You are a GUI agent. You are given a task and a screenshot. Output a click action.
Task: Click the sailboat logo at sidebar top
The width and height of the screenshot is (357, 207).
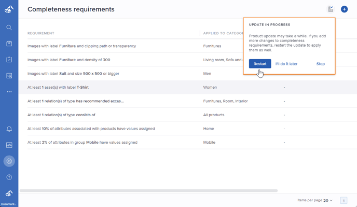pyautogui.click(x=9, y=9)
